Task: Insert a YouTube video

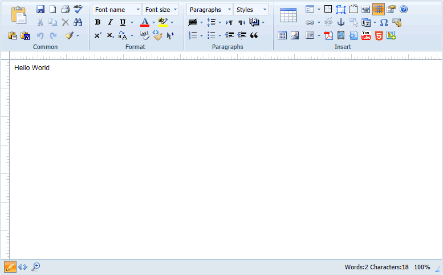Action: click(366, 35)
